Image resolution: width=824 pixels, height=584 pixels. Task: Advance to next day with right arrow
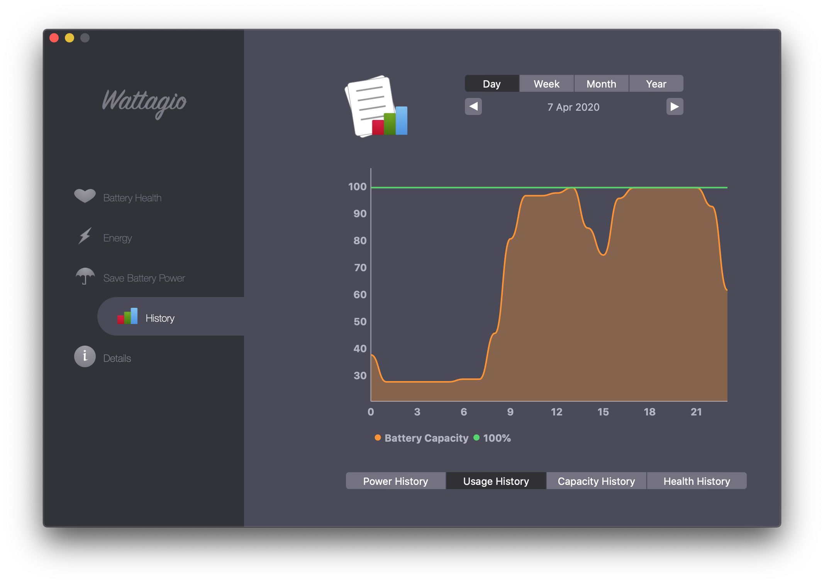(x=675, y=106)
